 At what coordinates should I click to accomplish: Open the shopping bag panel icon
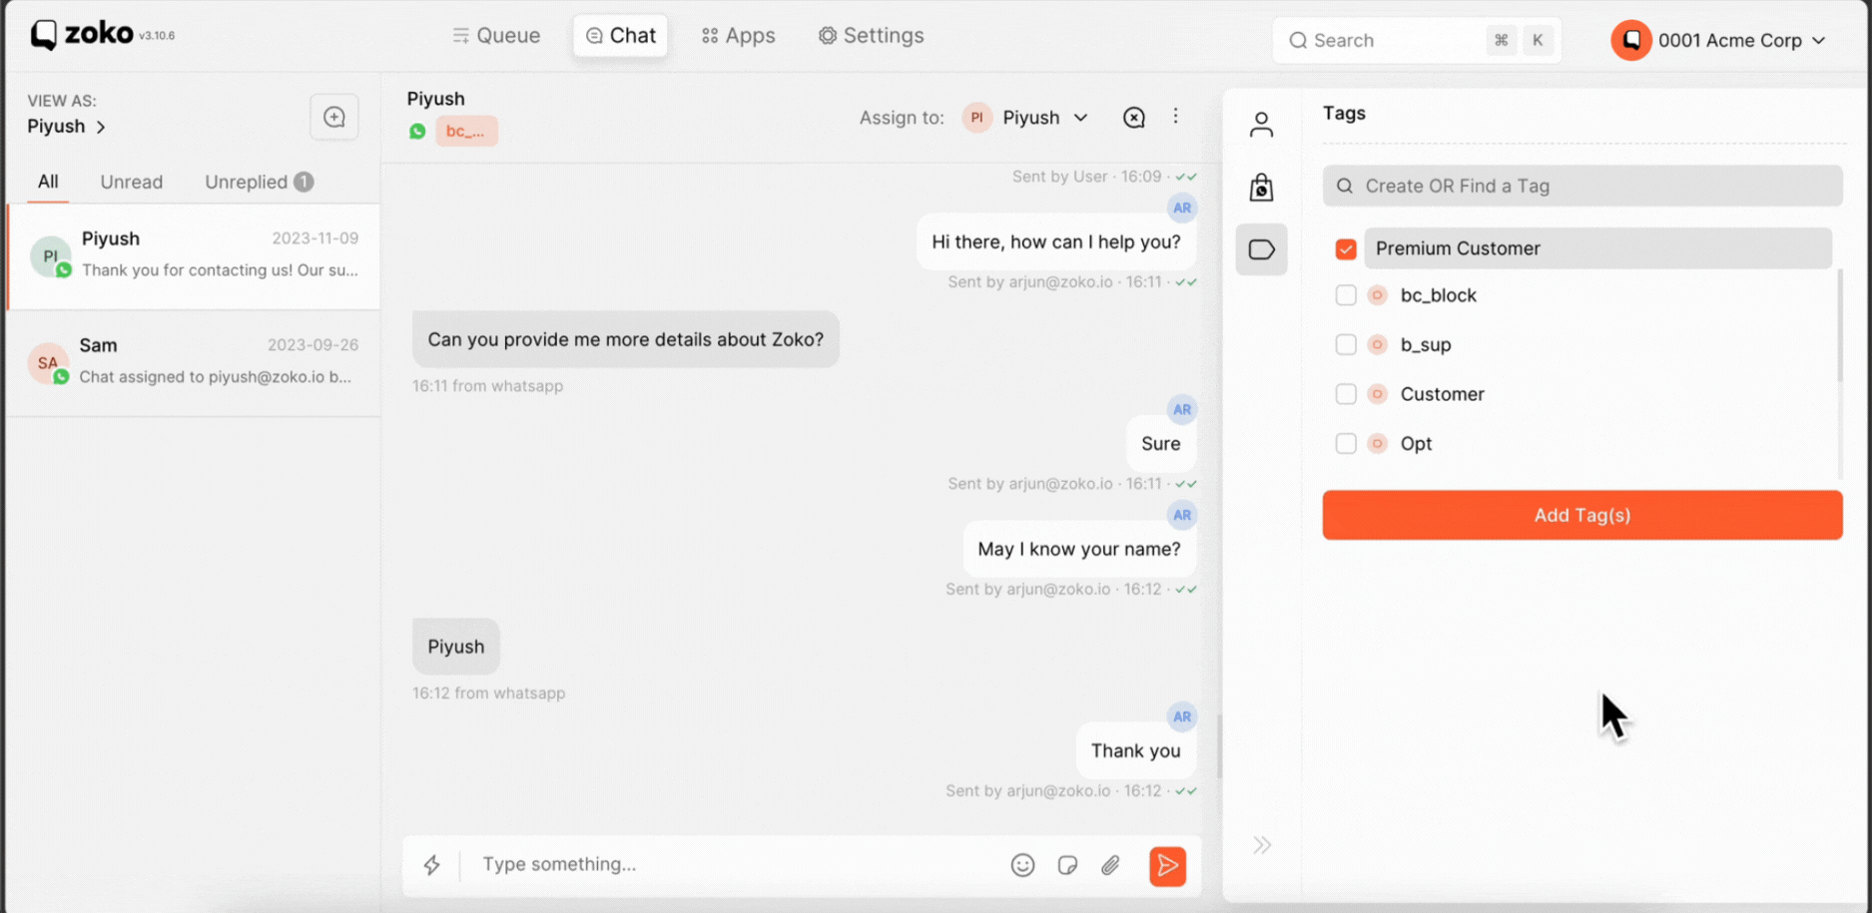tap(1261, 188)
